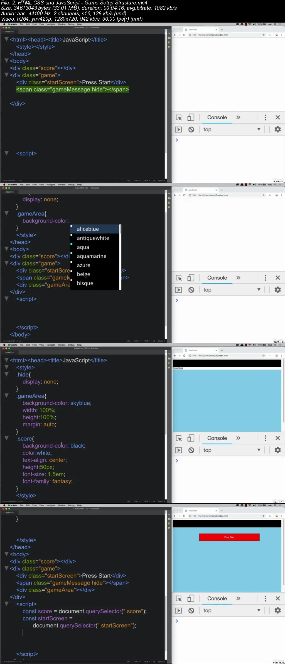285x664 pixels.
Task: In the second frame, select the Console tab
Action: tap(217, 278)
